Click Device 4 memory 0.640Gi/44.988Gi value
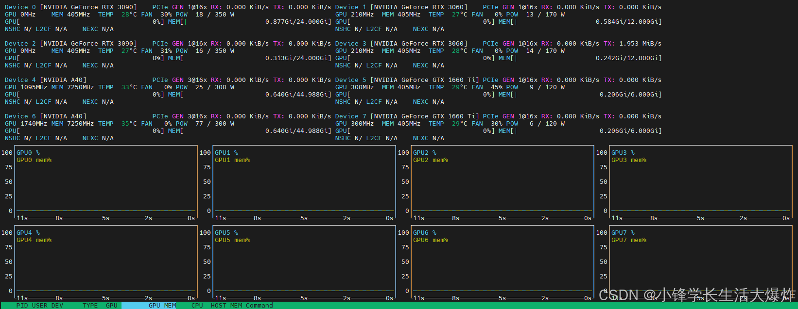This screenshot has width=798, height=309. pyautogui.click(x=296, y=95)
